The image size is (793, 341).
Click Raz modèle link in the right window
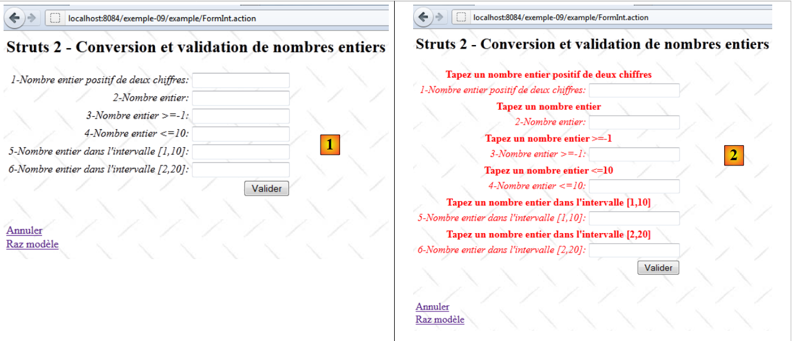tap(440, 320)
